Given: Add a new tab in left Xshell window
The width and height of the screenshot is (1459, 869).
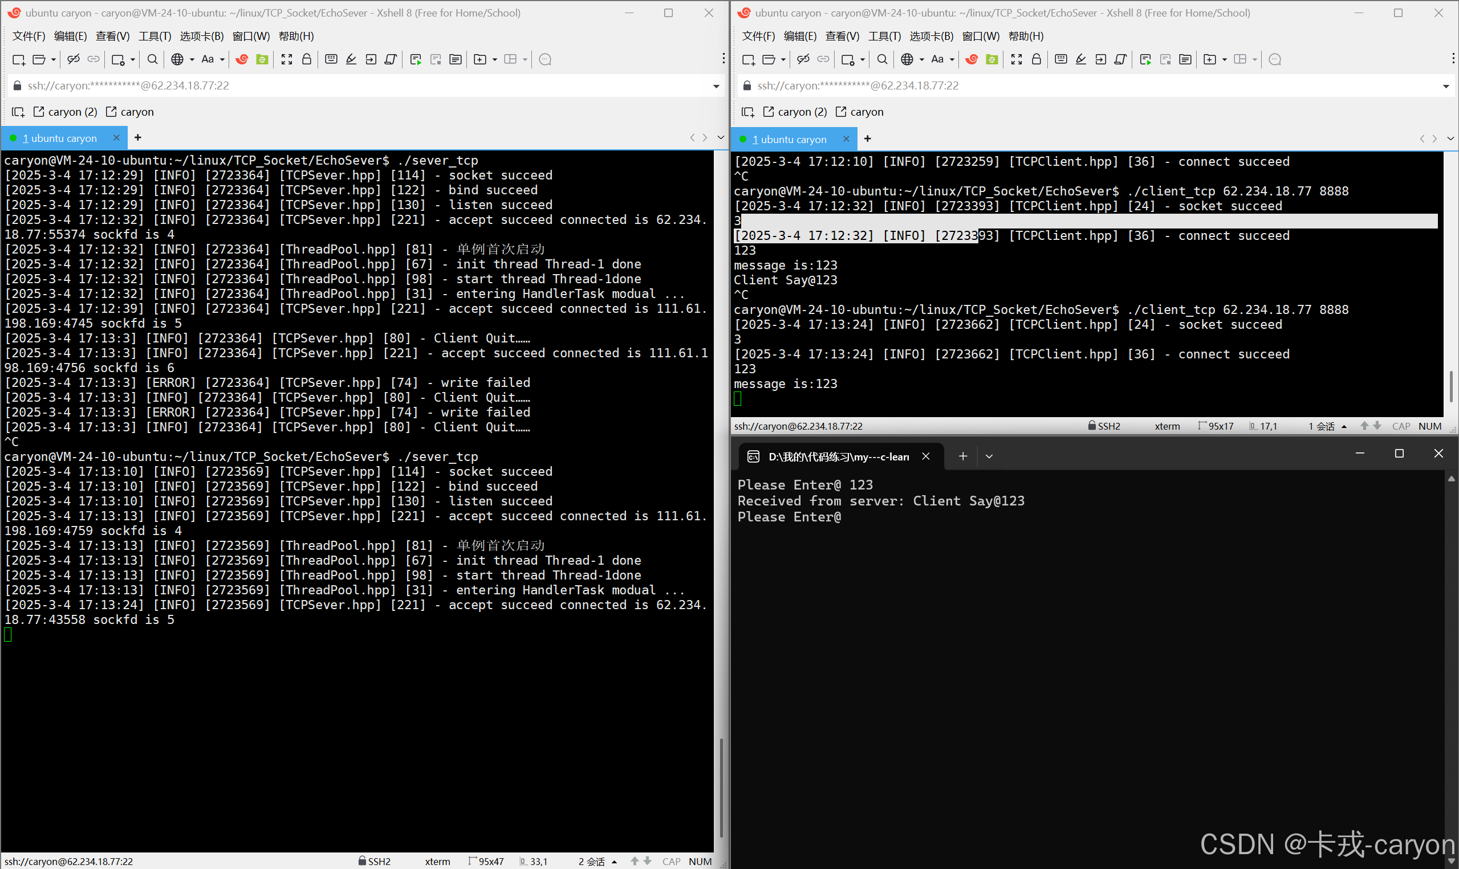Looking at the screenshot, I should (x=137, y=137).
